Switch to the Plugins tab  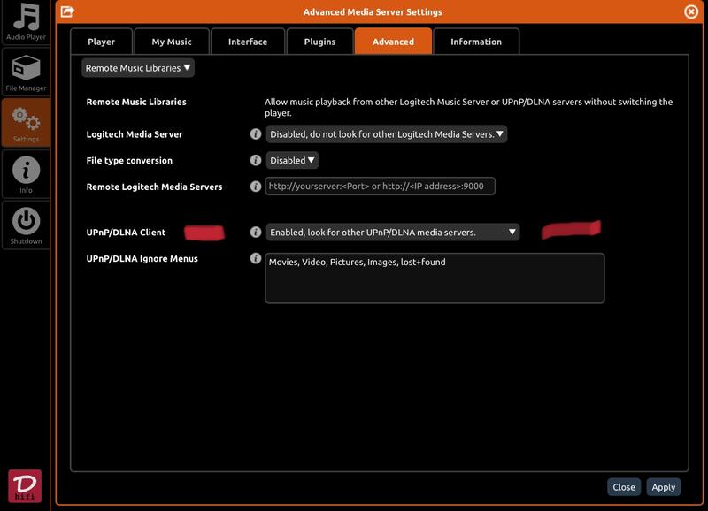[319, 42]
